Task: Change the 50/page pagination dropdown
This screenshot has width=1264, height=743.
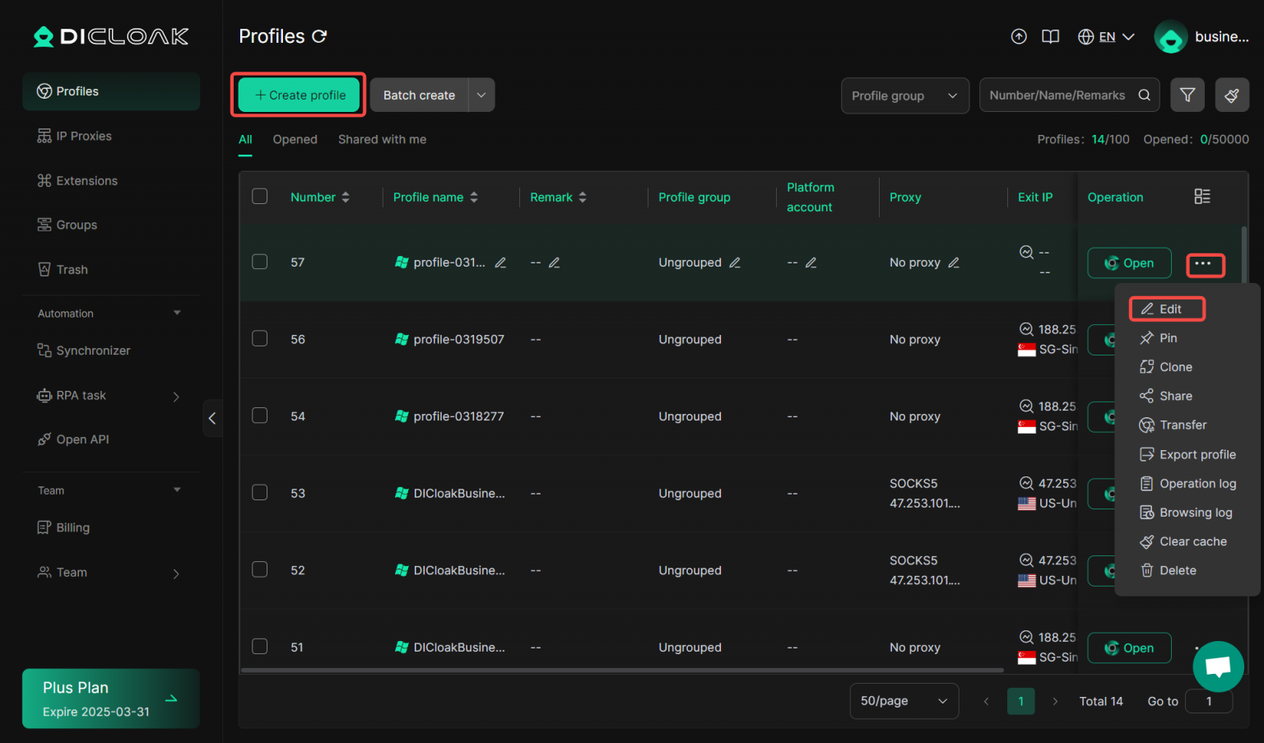Action: [x=904, y=700]
